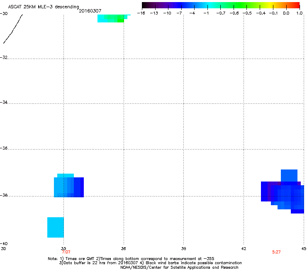Click the -32 latitude axis label

pos(3,57)
